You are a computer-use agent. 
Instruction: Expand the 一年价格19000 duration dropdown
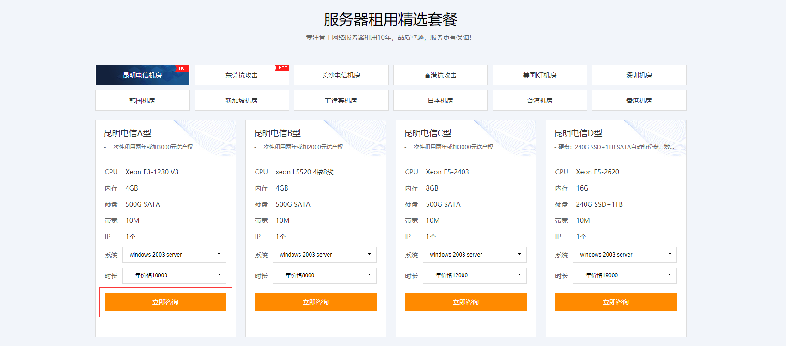[x=625, y=275]
